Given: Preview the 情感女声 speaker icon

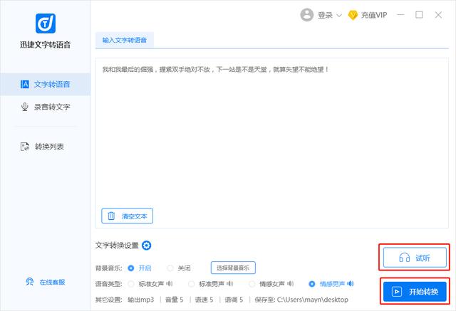Looking at the screenshot, I should pos(290,284).
